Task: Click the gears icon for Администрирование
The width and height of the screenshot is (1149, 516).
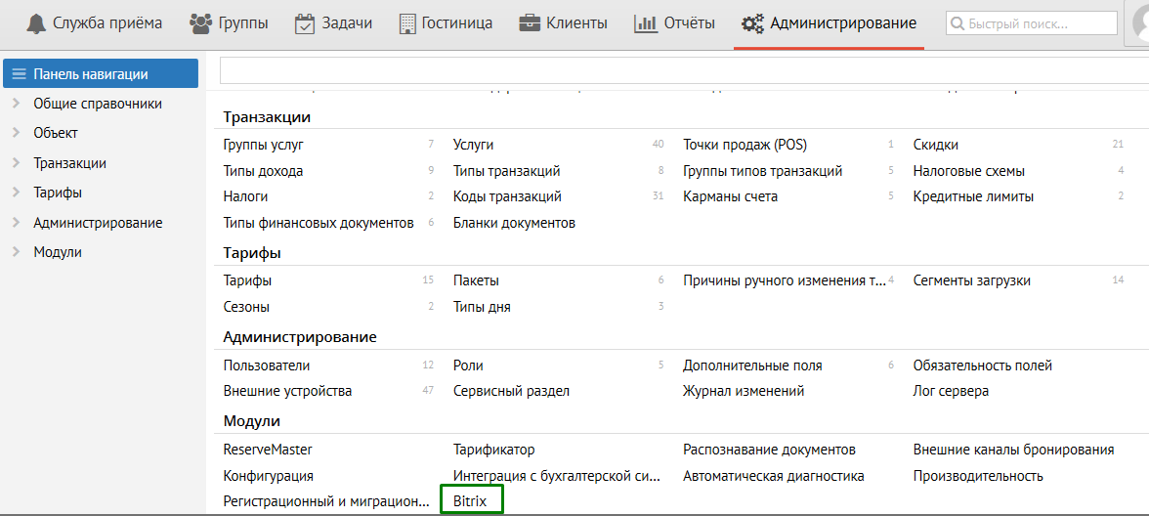Action: (x=752, y=23)
